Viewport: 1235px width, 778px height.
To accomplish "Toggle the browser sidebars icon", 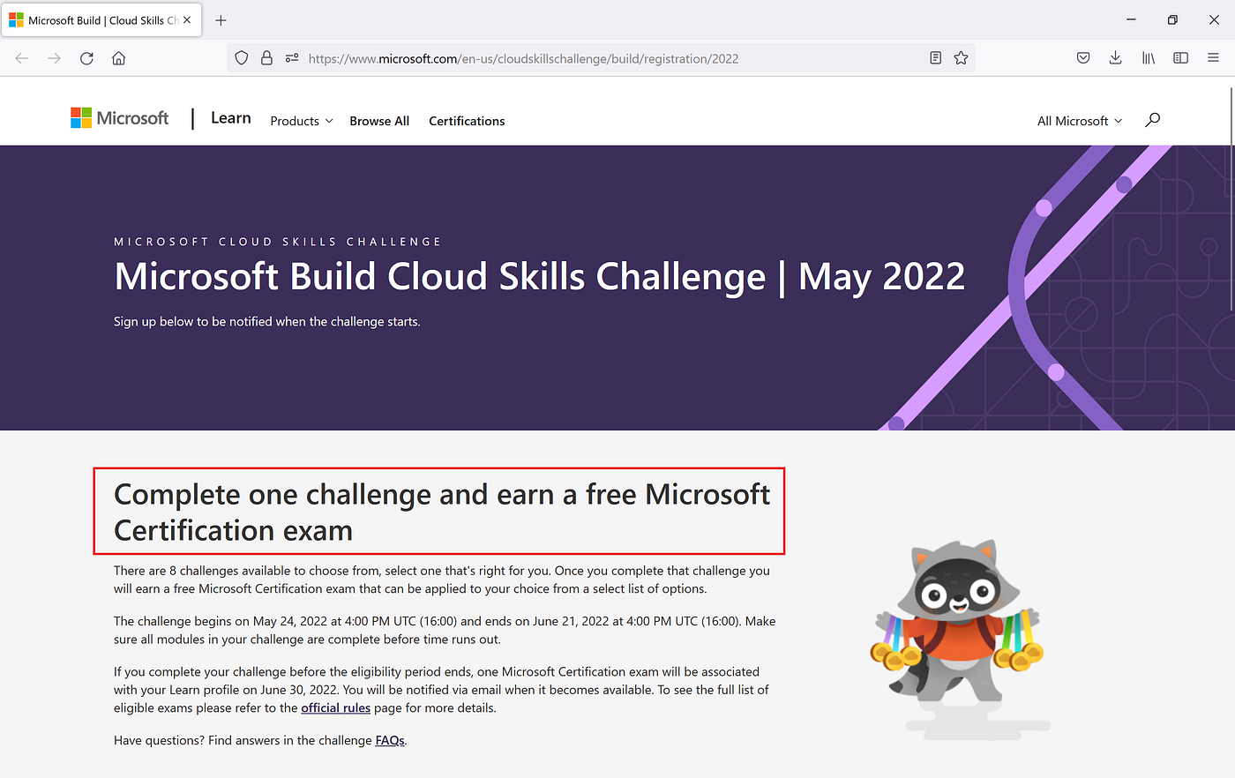I will [x=1180, y=58].
